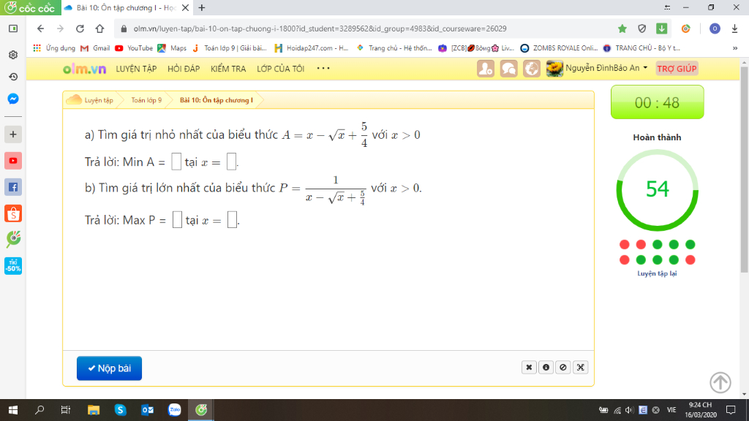Close the Bài 10 browser tab

pyautogui.click(x=185, y=7)
